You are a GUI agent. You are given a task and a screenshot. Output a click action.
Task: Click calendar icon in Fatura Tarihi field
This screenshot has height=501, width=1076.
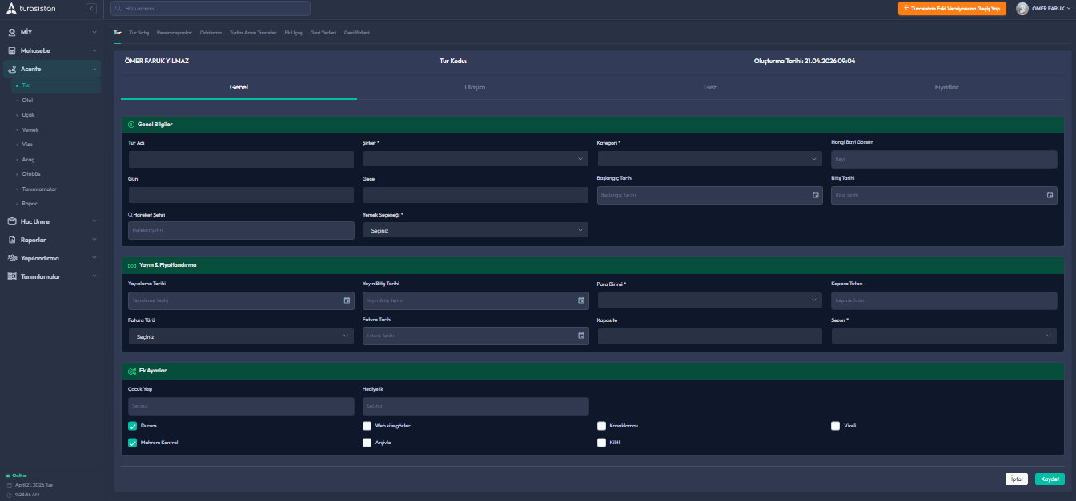(x=581, y=336)
